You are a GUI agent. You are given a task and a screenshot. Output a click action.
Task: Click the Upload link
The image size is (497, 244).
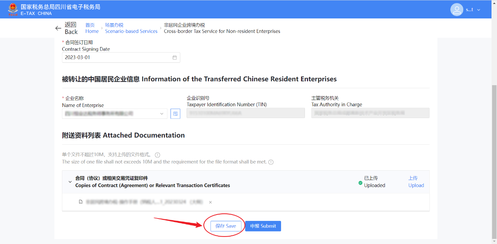[416, 182]
